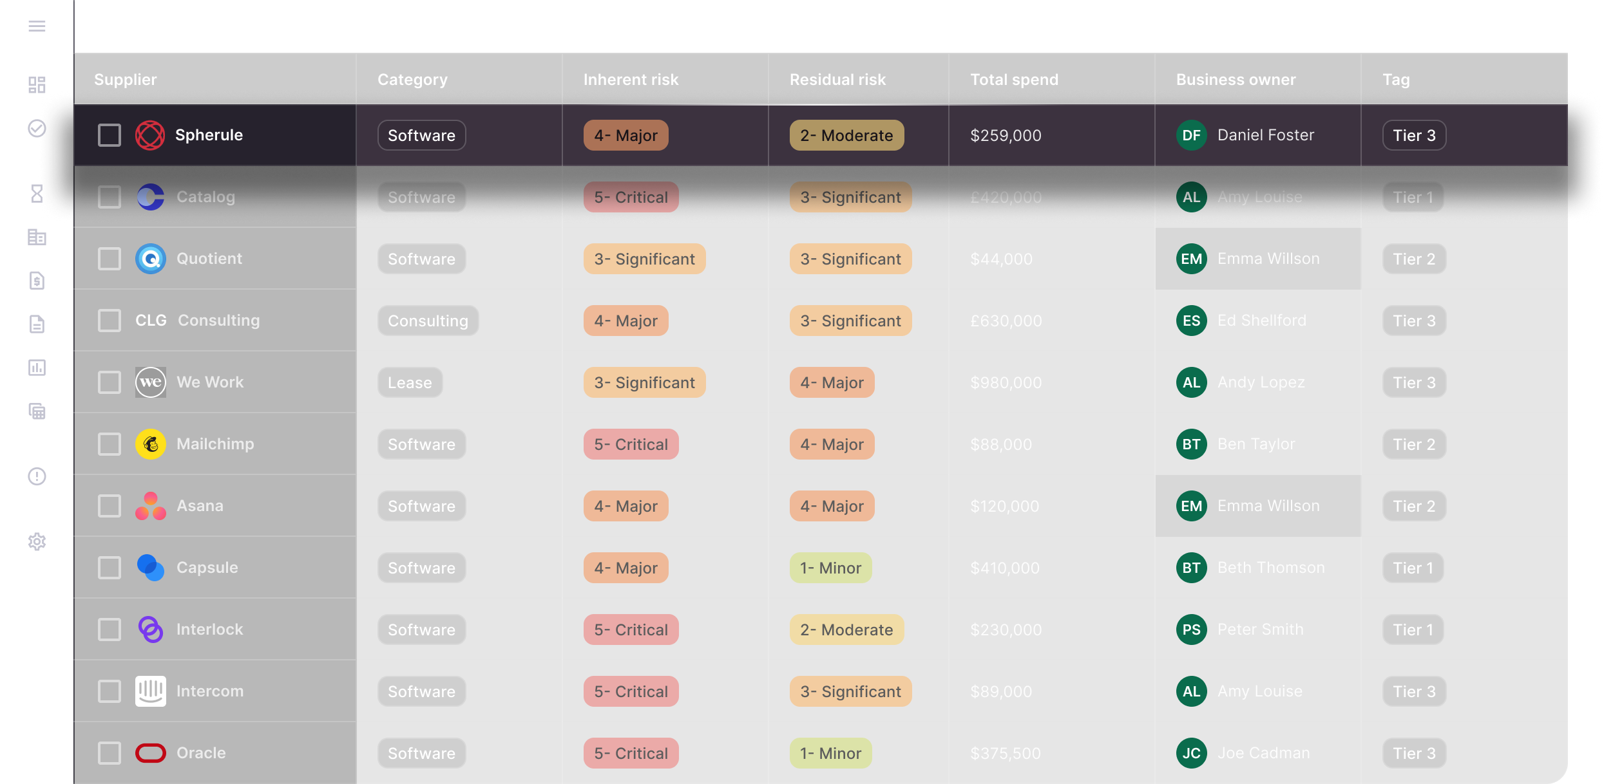Sort by the Residual risk column header
The width and height of the screenshot is (1604, 784).
click(837, 80)
